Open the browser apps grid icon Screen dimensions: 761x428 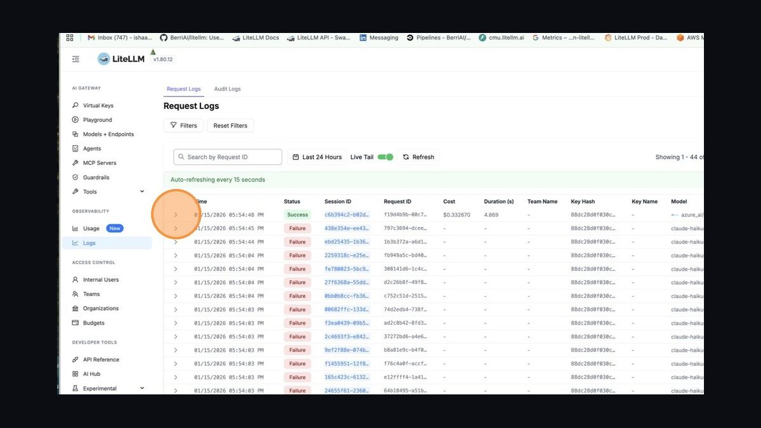coord(70,38)
